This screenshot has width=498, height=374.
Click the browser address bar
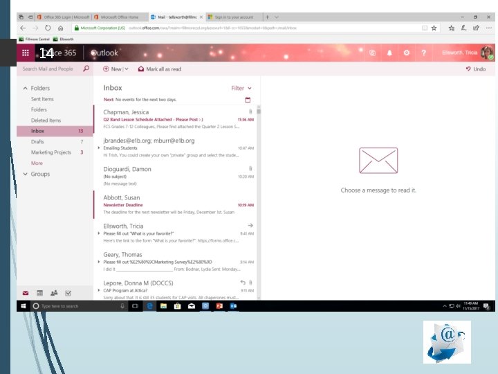[x=248, y=28]
